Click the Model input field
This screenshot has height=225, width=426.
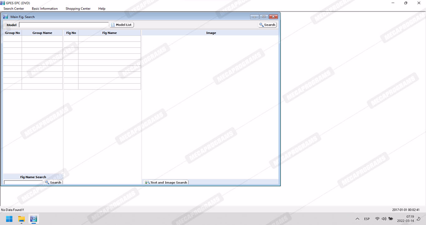coord(64,25)
